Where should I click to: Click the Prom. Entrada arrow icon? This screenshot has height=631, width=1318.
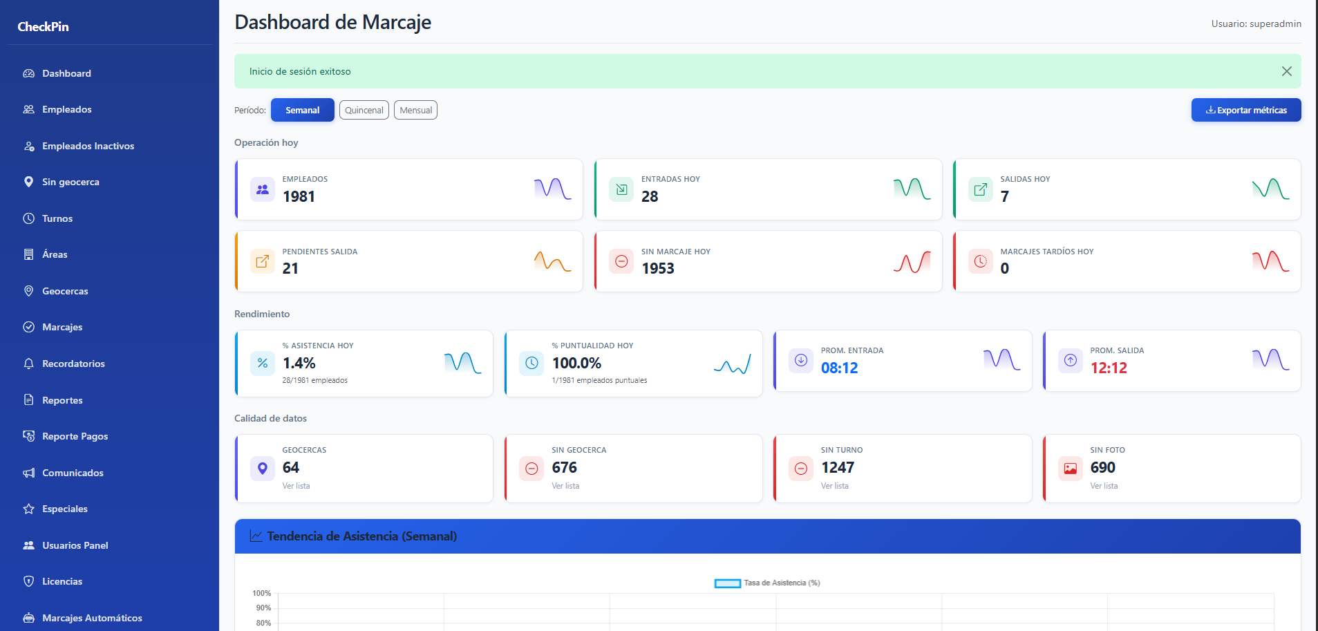point(801,360)
